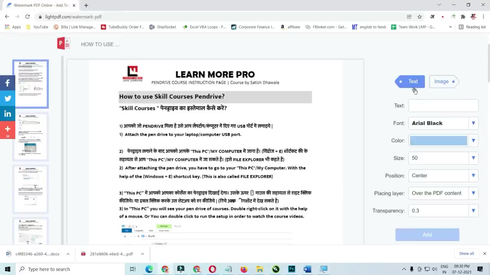Screen dimensions: 490x275
Task: Open Firefox from the taskbar
Action: 244,269
